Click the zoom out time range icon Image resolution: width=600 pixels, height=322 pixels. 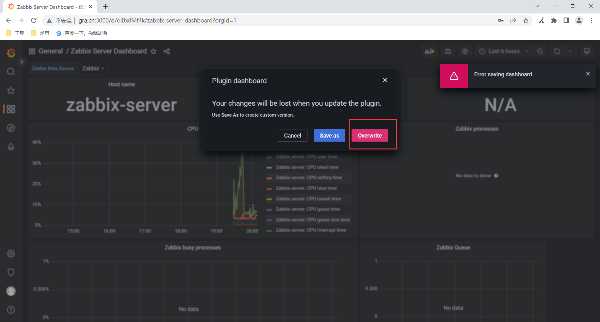click(x=540, y=51)
